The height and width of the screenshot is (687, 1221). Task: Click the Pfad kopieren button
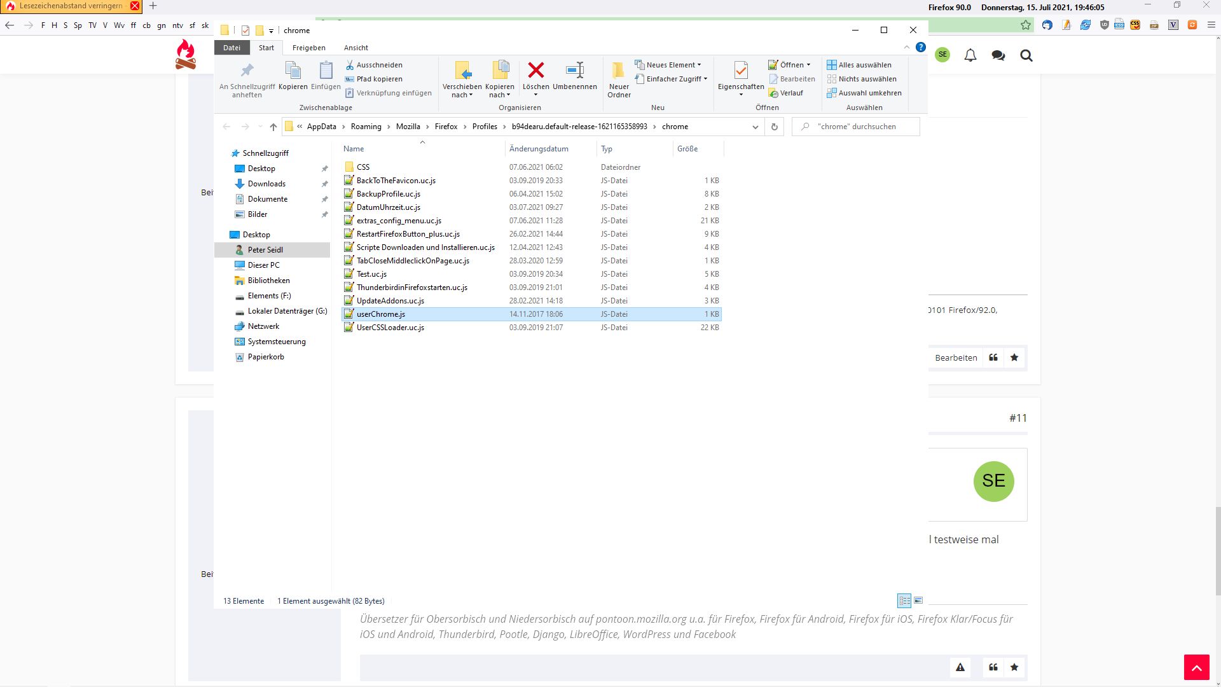(374, 79)
